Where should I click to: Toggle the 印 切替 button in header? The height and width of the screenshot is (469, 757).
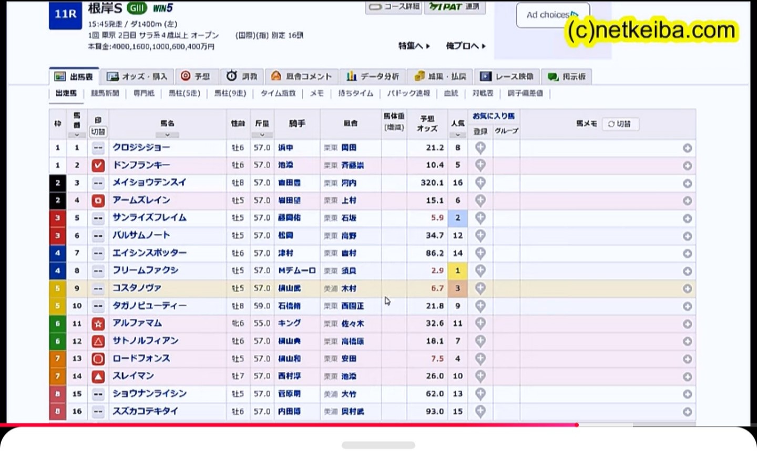tap(98, 132)
